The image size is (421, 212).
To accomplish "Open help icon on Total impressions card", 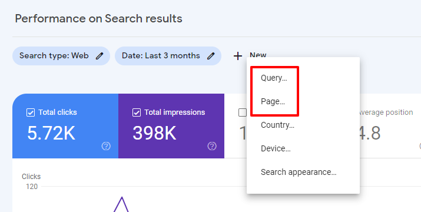I will 212,146.
